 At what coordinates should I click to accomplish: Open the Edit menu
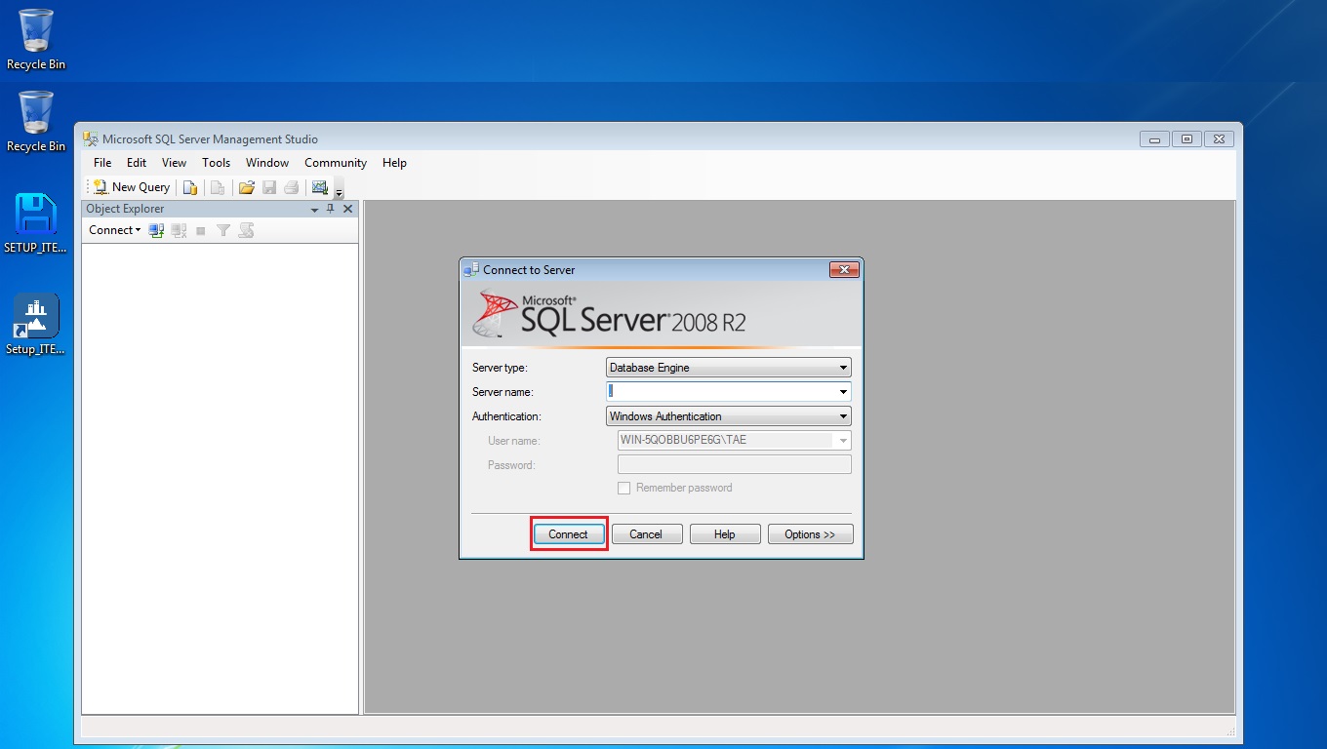coord(137,163)
